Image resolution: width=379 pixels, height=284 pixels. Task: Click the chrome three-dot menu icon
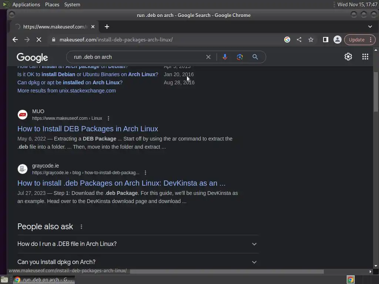click(x=370, y=40)
